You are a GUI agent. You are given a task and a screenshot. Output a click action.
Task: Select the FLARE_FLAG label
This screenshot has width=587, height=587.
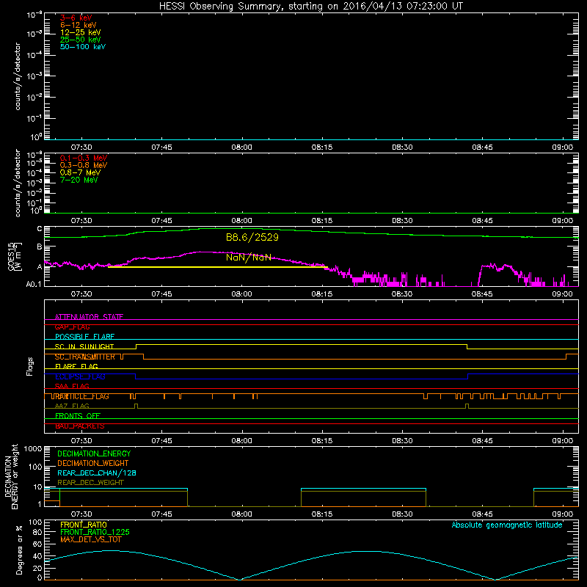point(76,366)
